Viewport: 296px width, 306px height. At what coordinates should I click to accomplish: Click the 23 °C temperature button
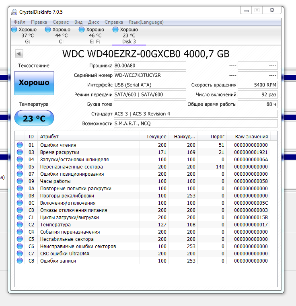(34, 119)
